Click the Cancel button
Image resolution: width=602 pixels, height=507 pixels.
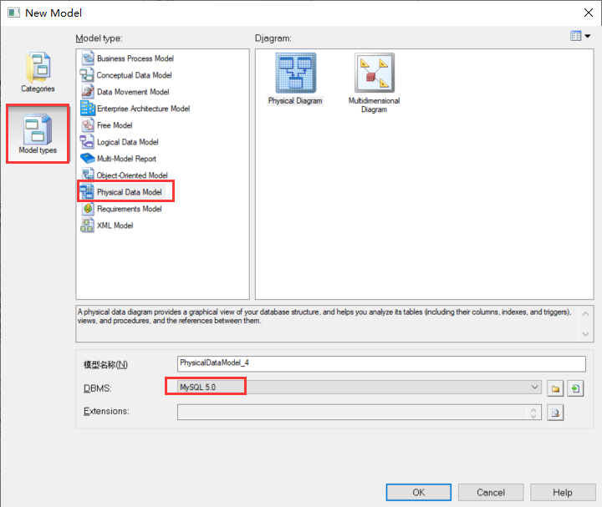point(491,492)
